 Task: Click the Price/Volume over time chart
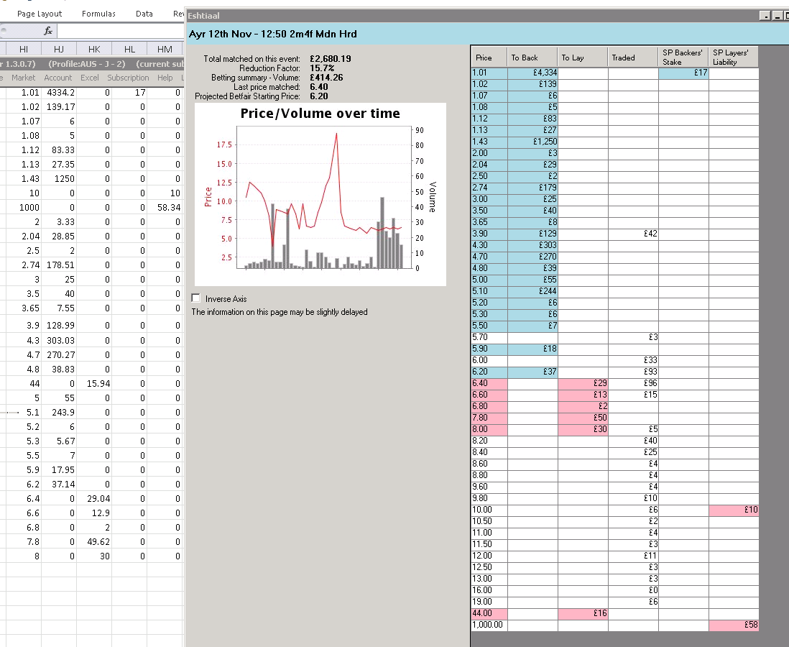(320, 194)
